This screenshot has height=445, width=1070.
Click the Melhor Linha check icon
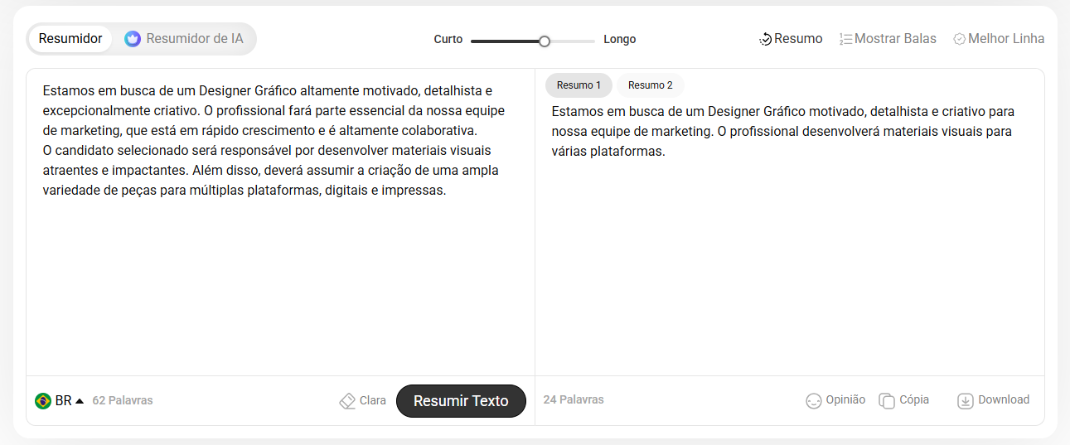point(960,39)
